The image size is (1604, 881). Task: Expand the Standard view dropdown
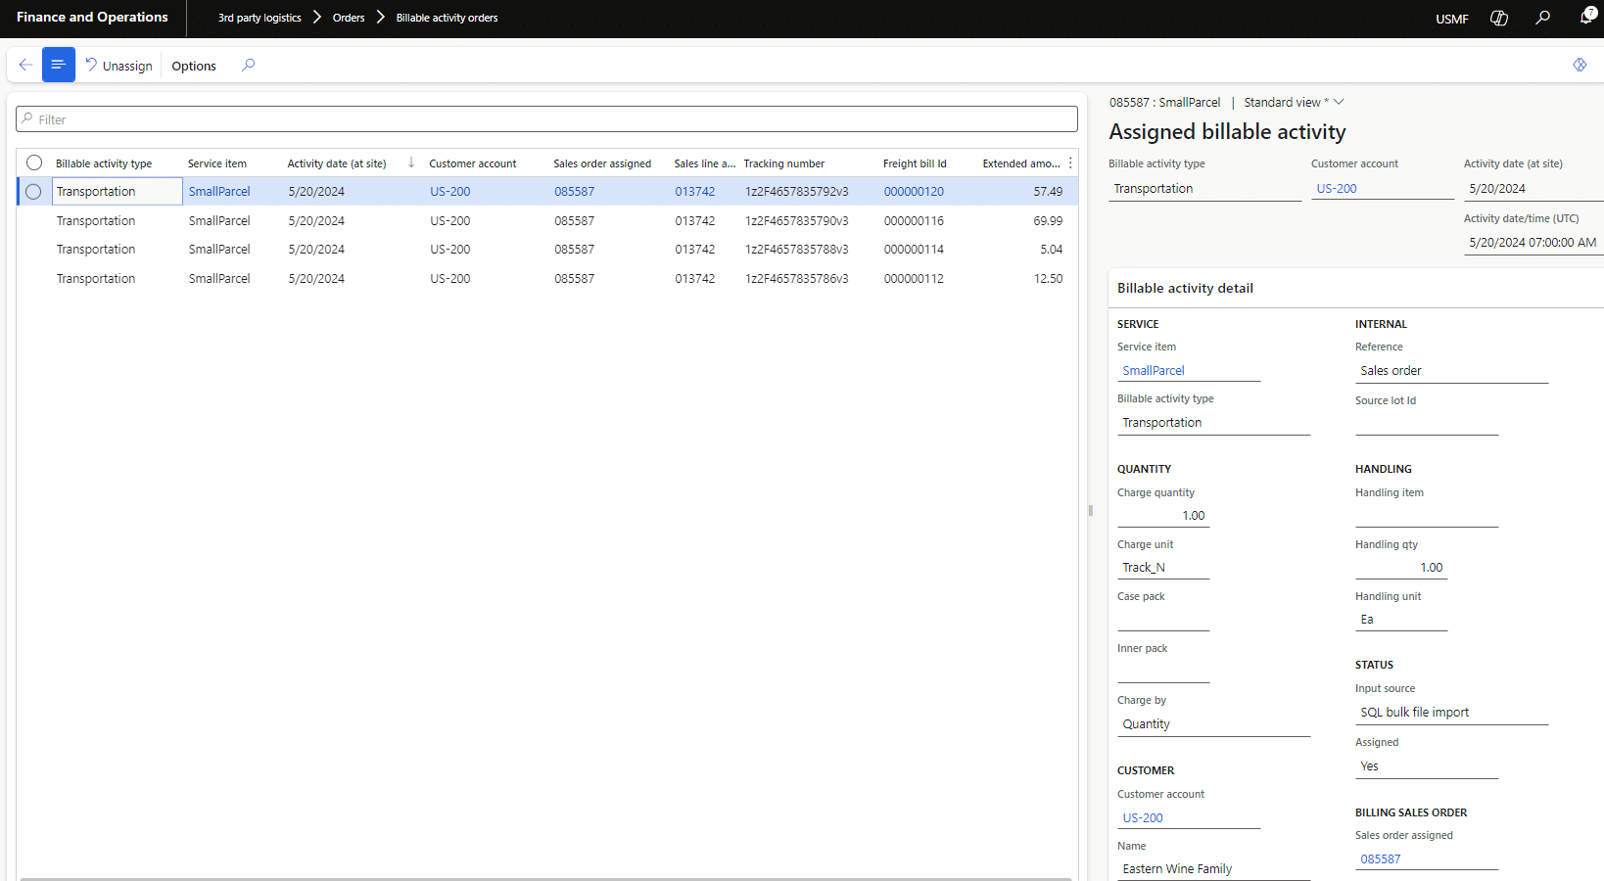(x=1294, y=102)
